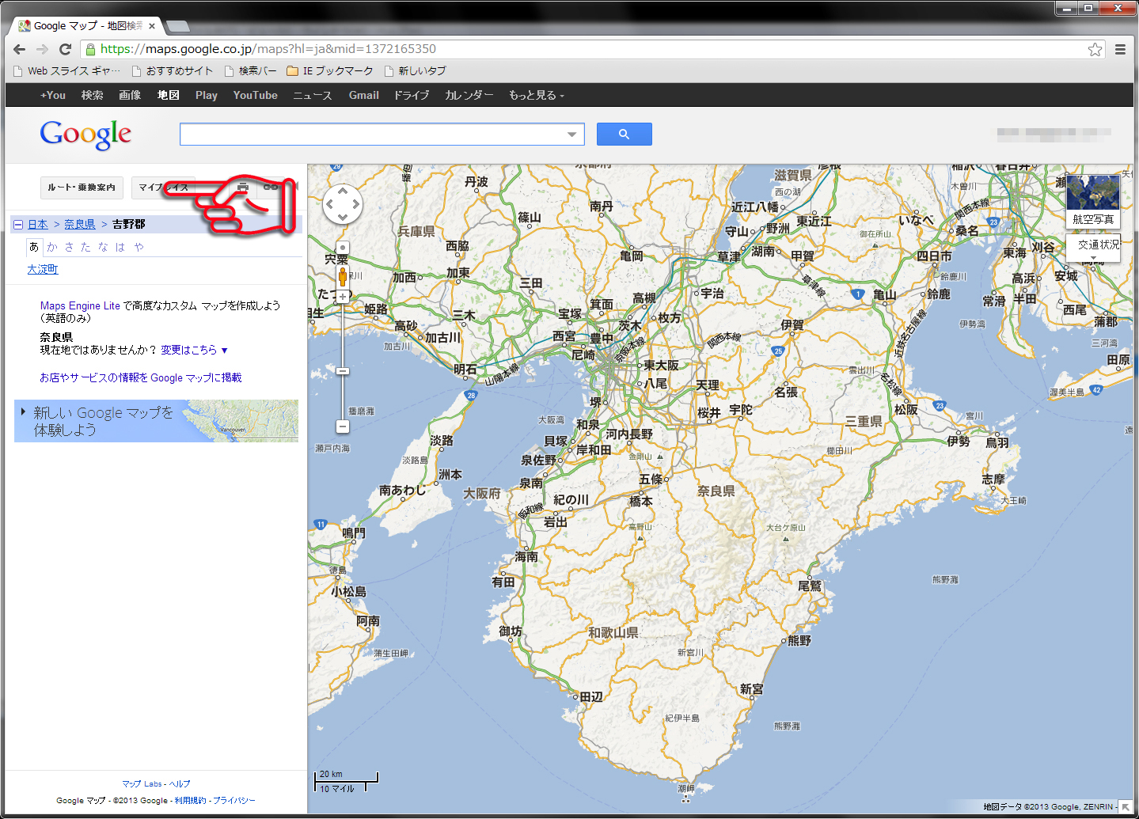This screenshot has height=819, width=1139.
Task: Click the print icon in the left panel
Action: coord(243,188)
